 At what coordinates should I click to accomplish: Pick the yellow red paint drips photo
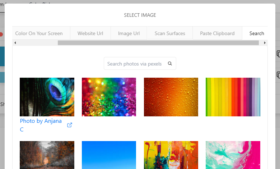[x=171, y=155]
